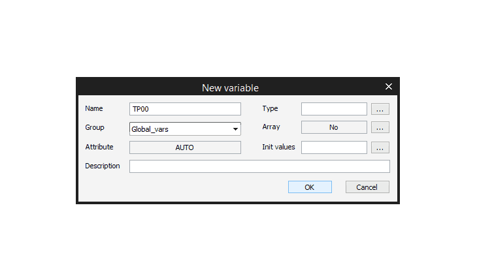Click the Name label

coord(94,109)
